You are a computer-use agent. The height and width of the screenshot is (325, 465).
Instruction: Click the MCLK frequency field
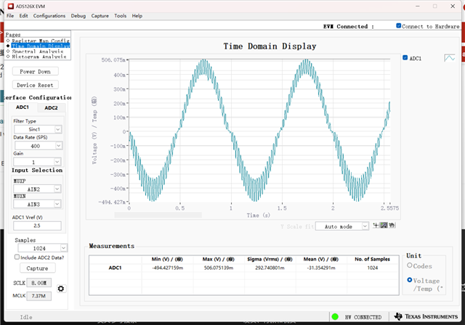click(39, 296)
